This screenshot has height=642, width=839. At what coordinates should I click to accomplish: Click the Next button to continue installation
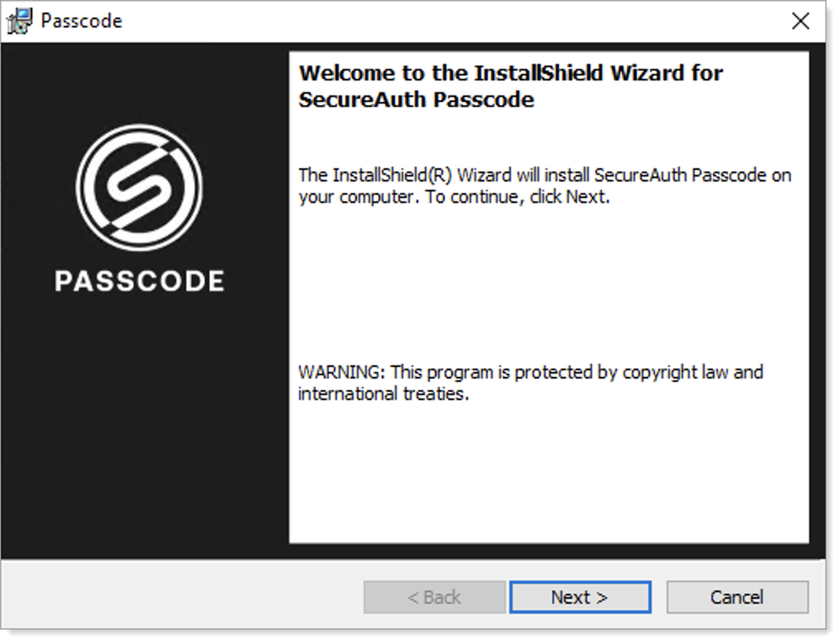click(x=580, y=596)
